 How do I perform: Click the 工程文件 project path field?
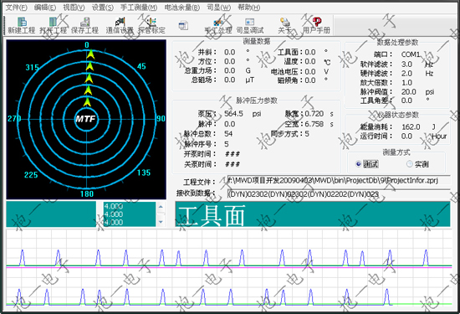click(x=339, y=180)
